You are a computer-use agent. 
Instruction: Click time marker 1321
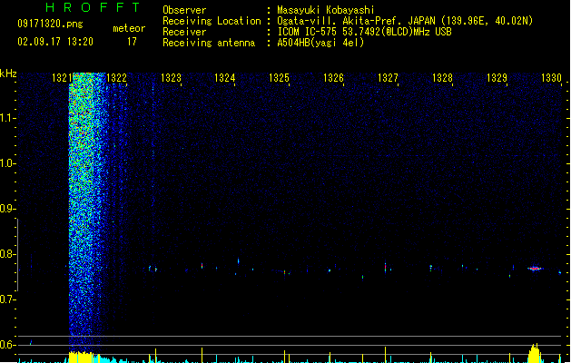click(x=62, y=78)
